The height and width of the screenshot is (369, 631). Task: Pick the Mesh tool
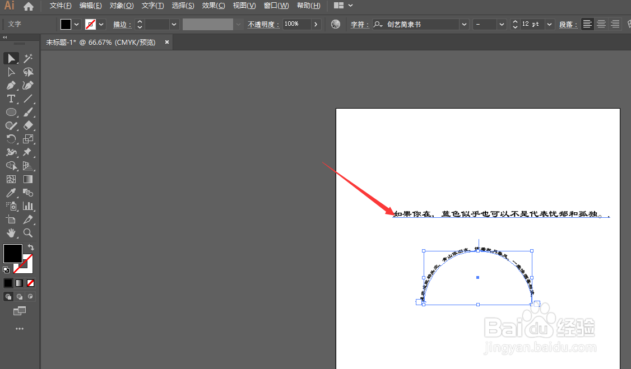11,179
